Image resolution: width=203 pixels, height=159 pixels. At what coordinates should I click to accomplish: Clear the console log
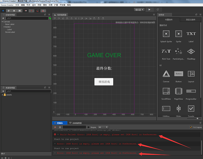[x=55, y=127]
